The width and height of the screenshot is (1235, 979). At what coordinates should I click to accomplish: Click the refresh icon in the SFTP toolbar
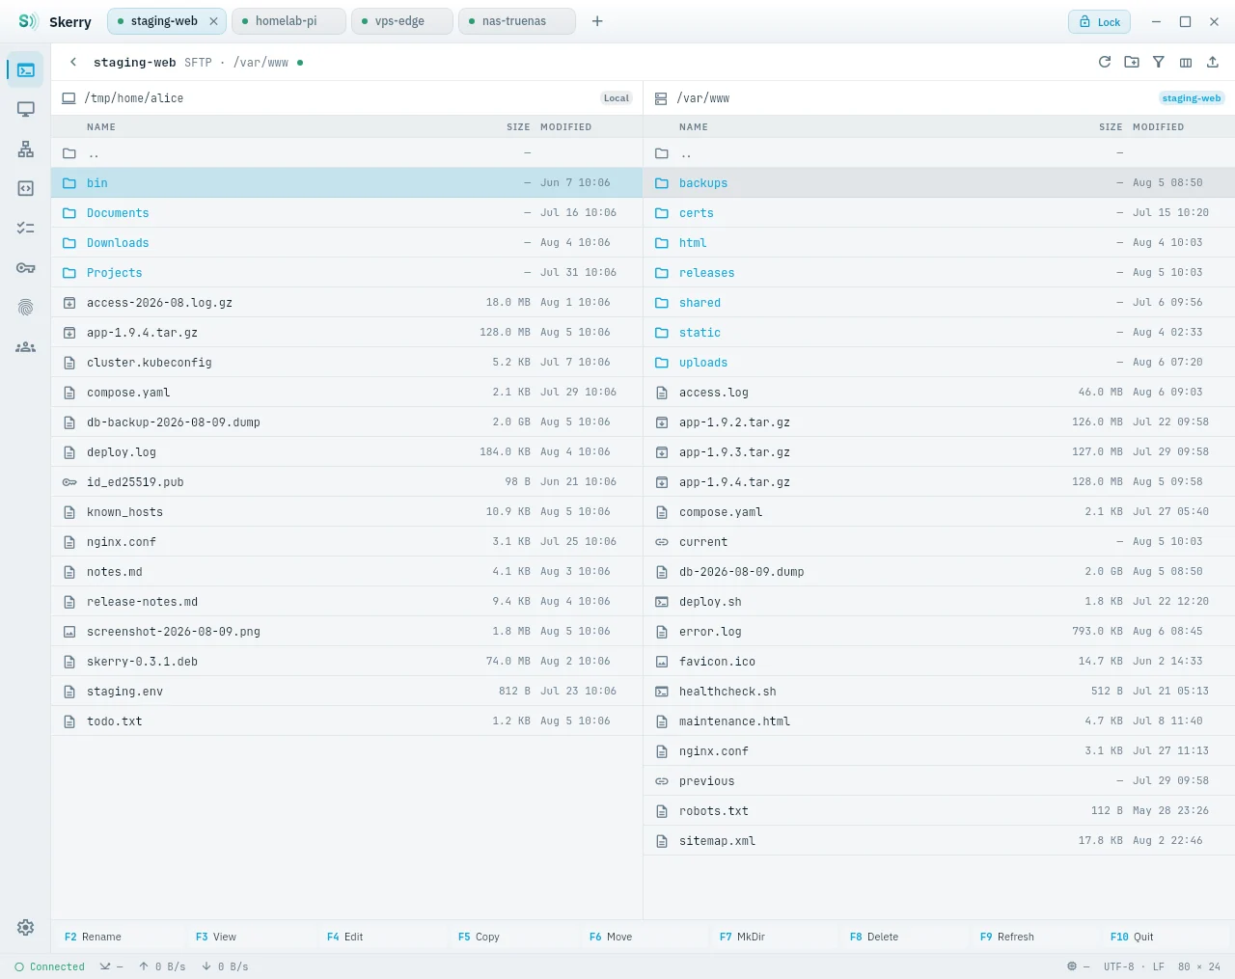1105,62
